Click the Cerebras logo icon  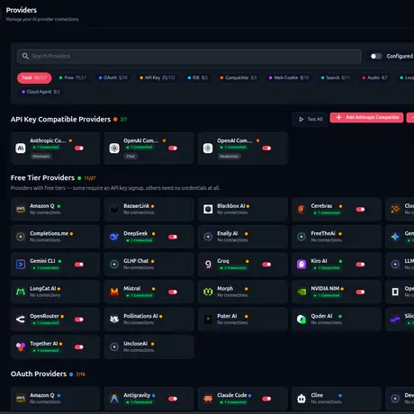coord(301,209)
